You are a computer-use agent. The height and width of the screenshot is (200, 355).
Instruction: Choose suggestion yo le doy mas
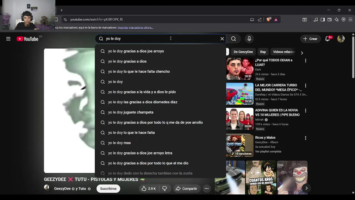click(161, 143)
